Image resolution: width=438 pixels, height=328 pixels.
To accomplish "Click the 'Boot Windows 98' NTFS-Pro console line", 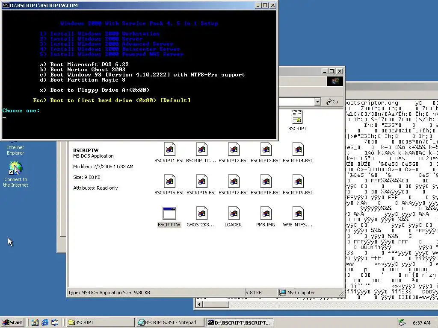I will 142,75.
